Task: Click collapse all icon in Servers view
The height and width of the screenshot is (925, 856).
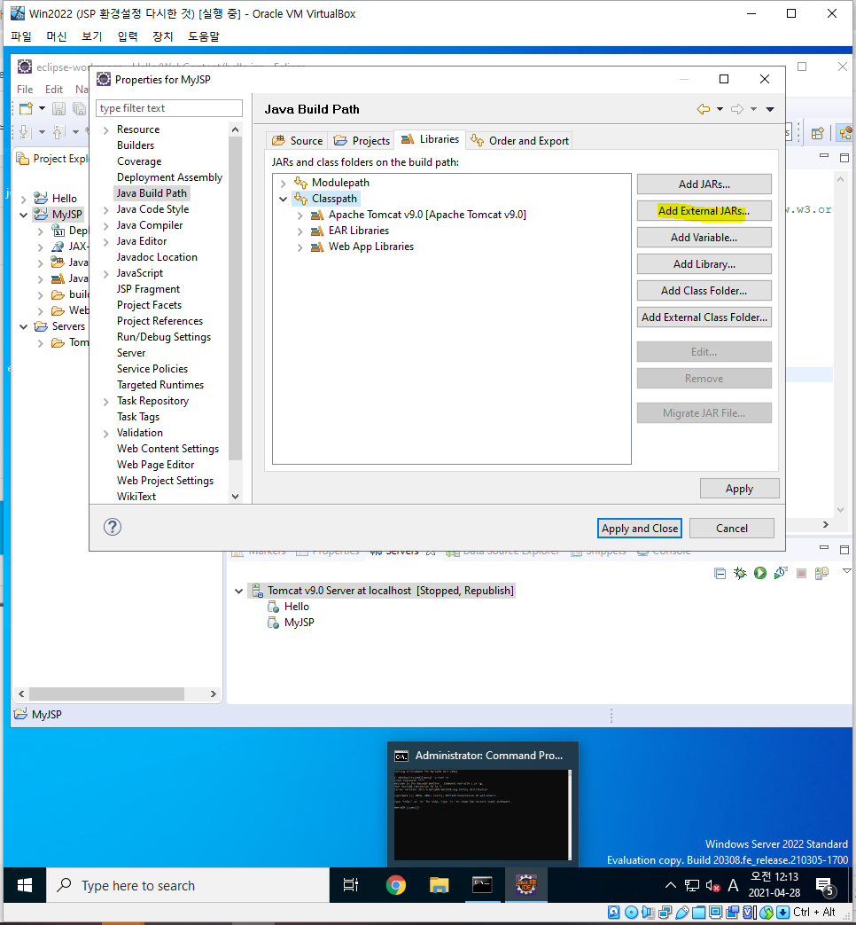Action: [720, 573]
